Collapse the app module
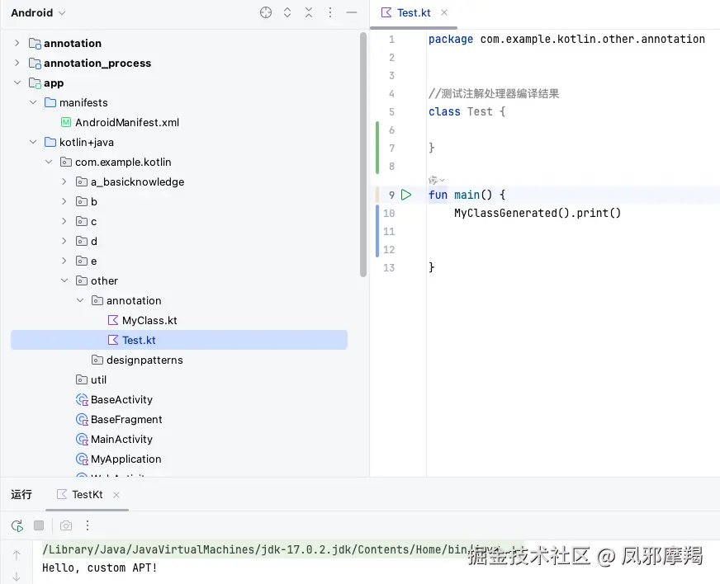The image size is (720, 584). [x=17, y=82]
